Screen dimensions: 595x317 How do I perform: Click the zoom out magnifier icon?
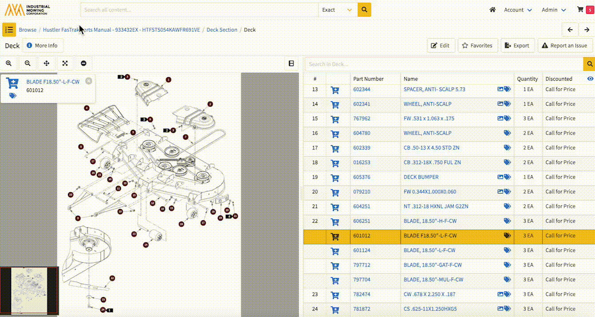click(x=28, y=63)
